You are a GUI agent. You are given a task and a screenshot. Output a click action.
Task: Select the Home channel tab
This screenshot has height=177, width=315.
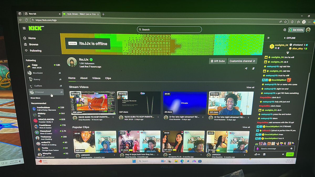72,78
